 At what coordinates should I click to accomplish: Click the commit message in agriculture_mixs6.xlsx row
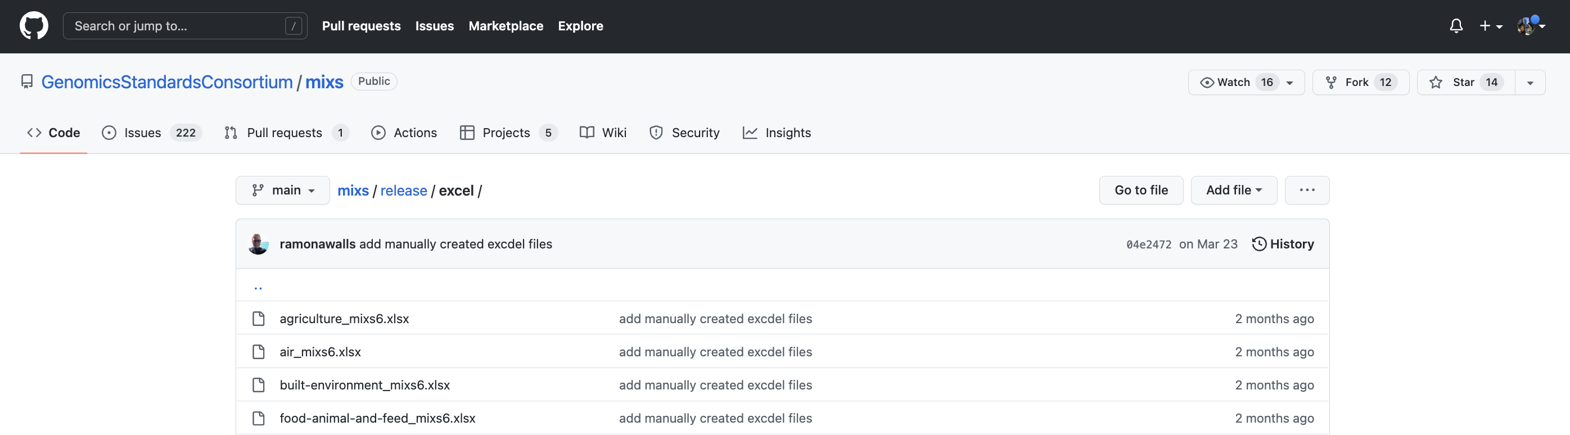715,319
